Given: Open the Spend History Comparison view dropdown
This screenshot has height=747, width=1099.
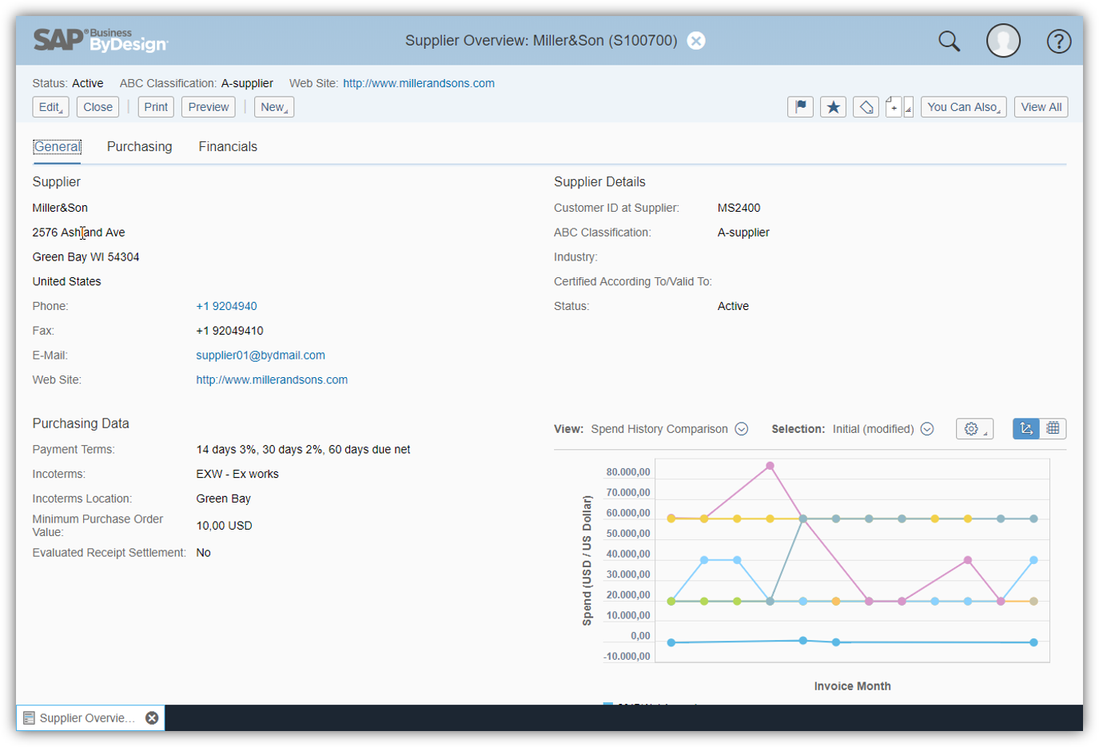Looking at the screenshot, I should (742, 428).
